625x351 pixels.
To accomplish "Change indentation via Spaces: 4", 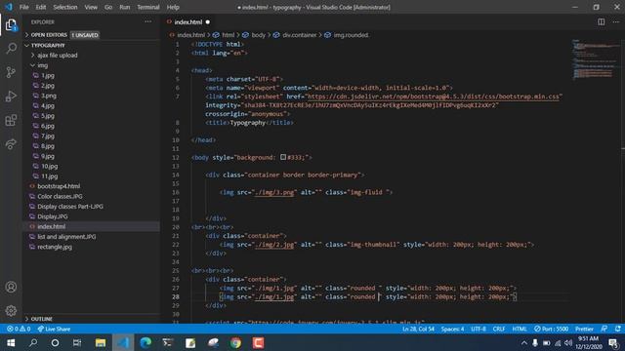I will coord(452,330).
